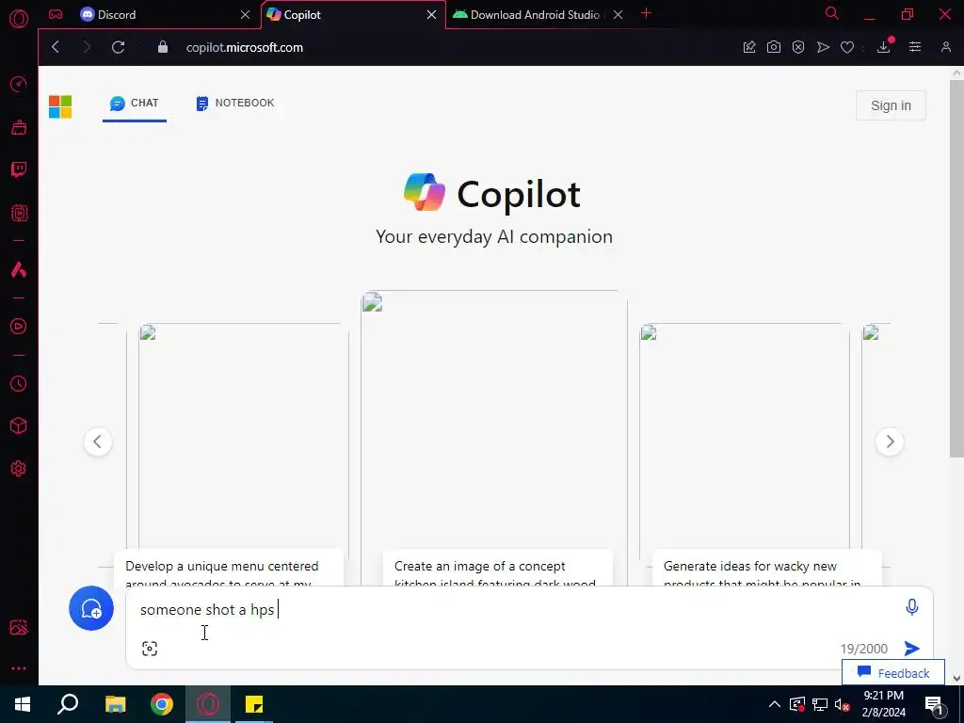Click the page vertical scrollbar
The height and width of the screenshot is (723, 964).
(x=956, y=268)
